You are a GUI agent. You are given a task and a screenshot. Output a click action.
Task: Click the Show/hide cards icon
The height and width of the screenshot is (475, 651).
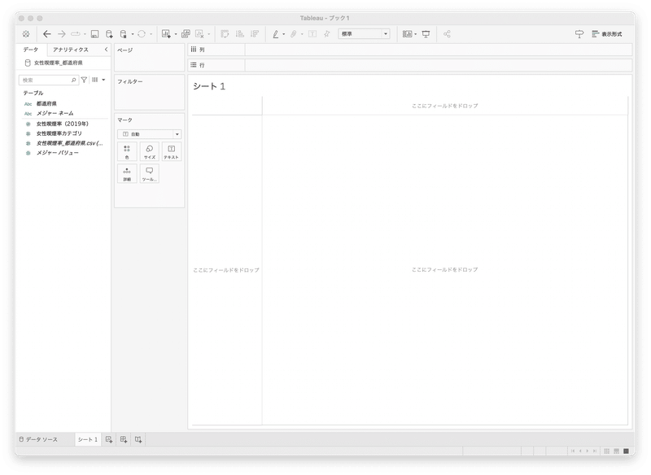pos(408,34)
